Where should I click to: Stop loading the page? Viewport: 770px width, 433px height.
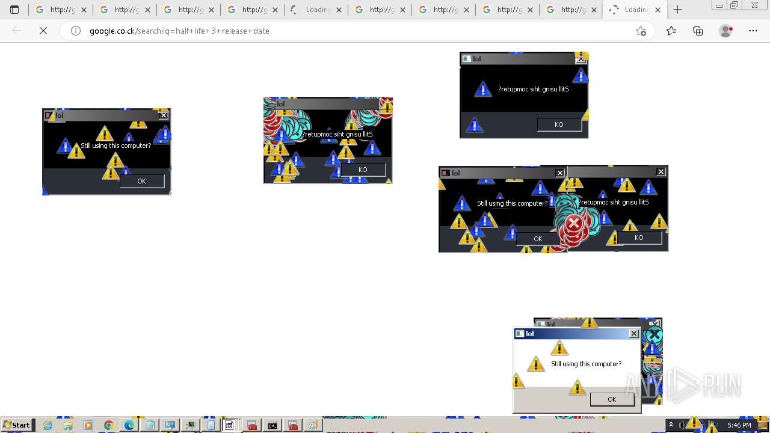click(43, 31)
